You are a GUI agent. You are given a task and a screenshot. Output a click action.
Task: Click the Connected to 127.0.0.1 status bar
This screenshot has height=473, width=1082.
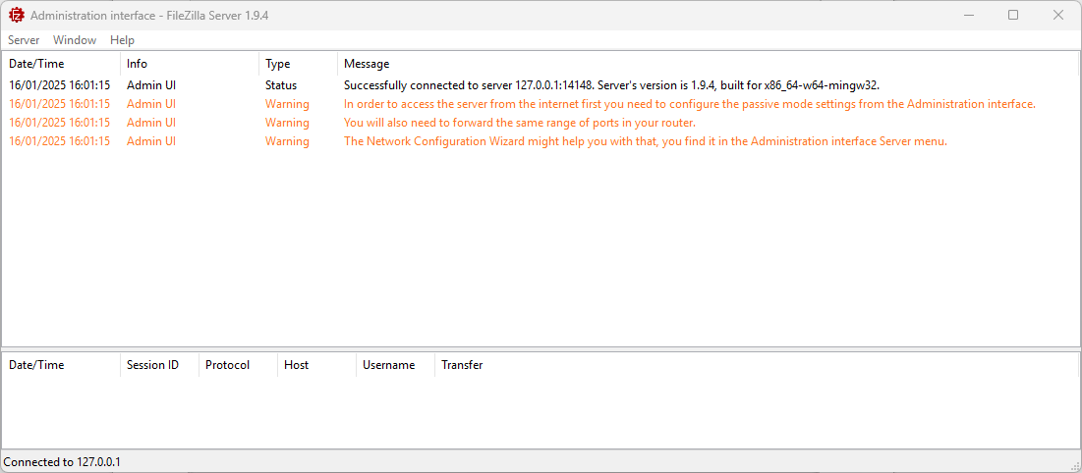[62, 462]
